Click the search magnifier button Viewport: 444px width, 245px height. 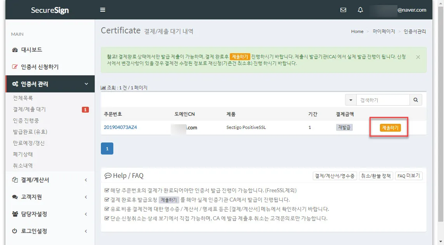[x=416, y=100]
